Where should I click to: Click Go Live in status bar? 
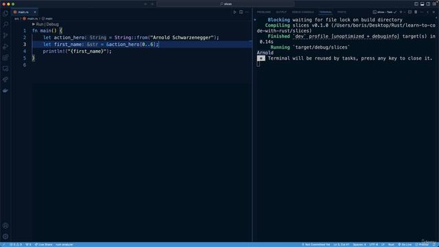tap(405, 245)
